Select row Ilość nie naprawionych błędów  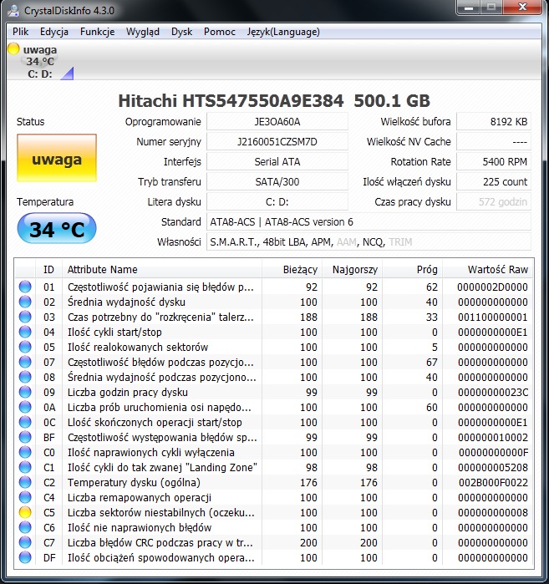[274, 527]
